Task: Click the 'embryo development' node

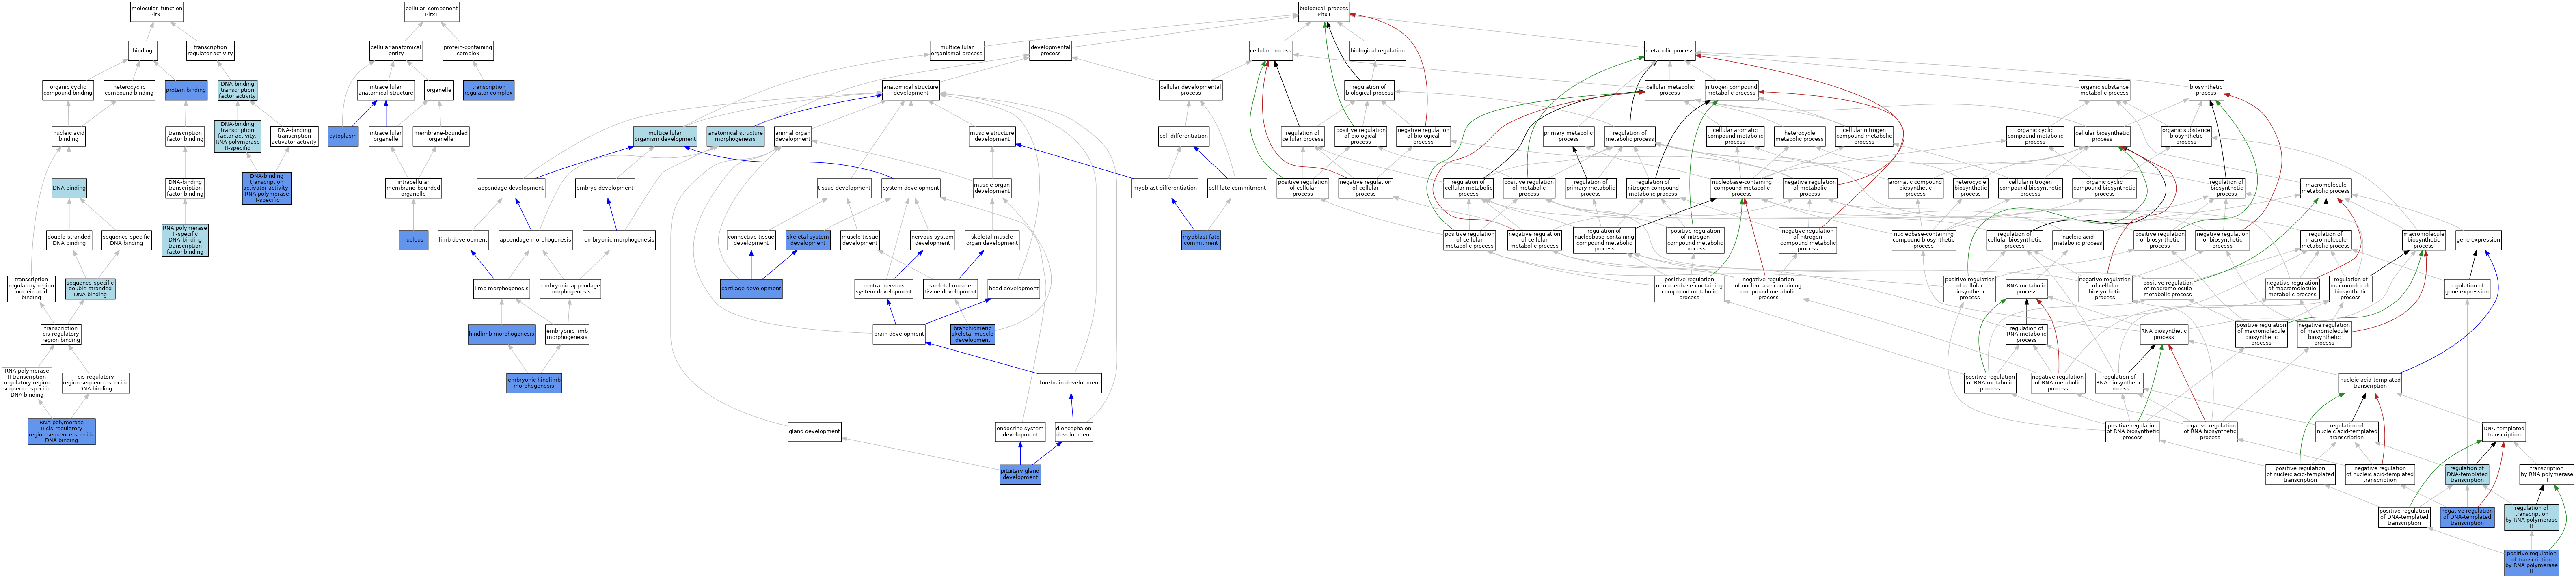Action: click(604, 188)
